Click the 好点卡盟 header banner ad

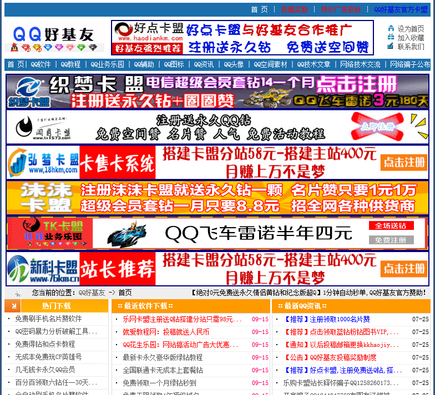(x=242, y=38)
